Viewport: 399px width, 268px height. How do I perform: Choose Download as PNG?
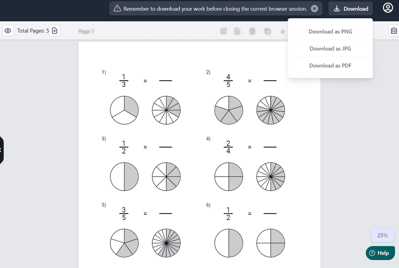(330, 31)
